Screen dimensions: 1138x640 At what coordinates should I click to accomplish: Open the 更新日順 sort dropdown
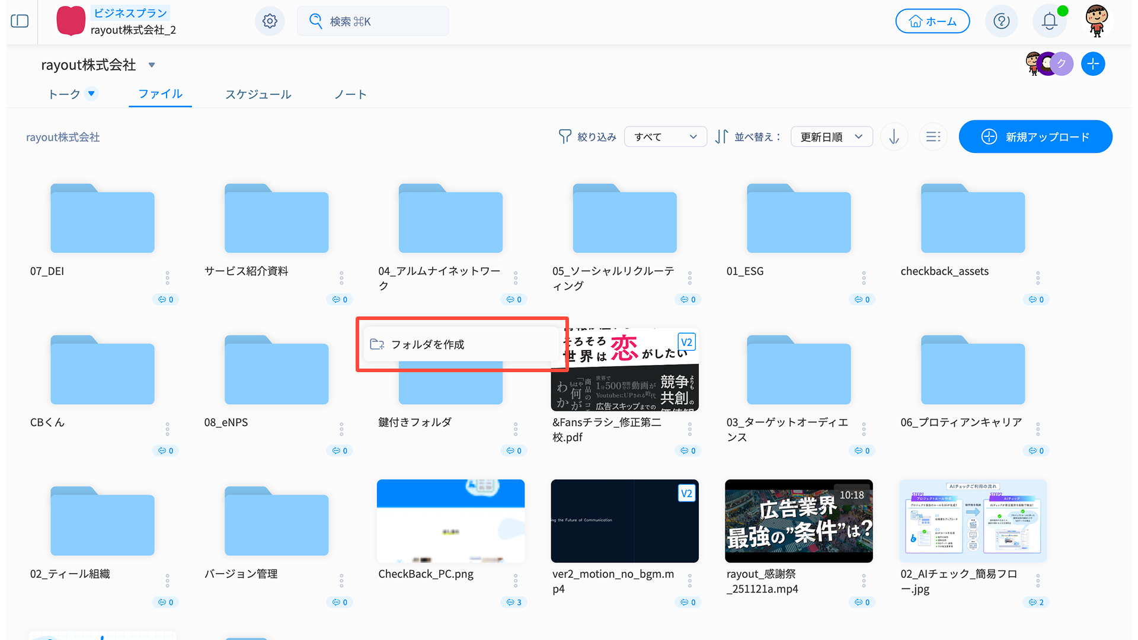(832, 137)
